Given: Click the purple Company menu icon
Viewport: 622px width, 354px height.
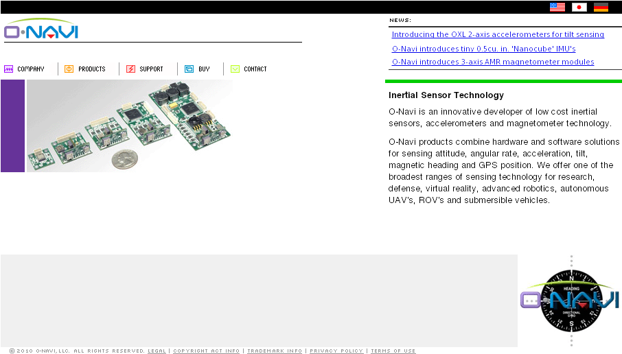Looking at the screenshot, I should click(9, 69).
